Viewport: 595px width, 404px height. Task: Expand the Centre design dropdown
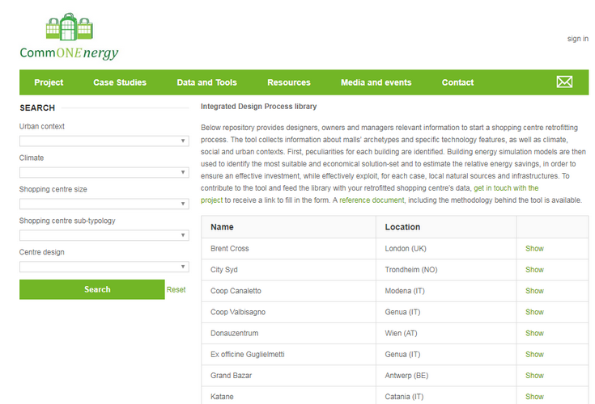tap(104, 267)
